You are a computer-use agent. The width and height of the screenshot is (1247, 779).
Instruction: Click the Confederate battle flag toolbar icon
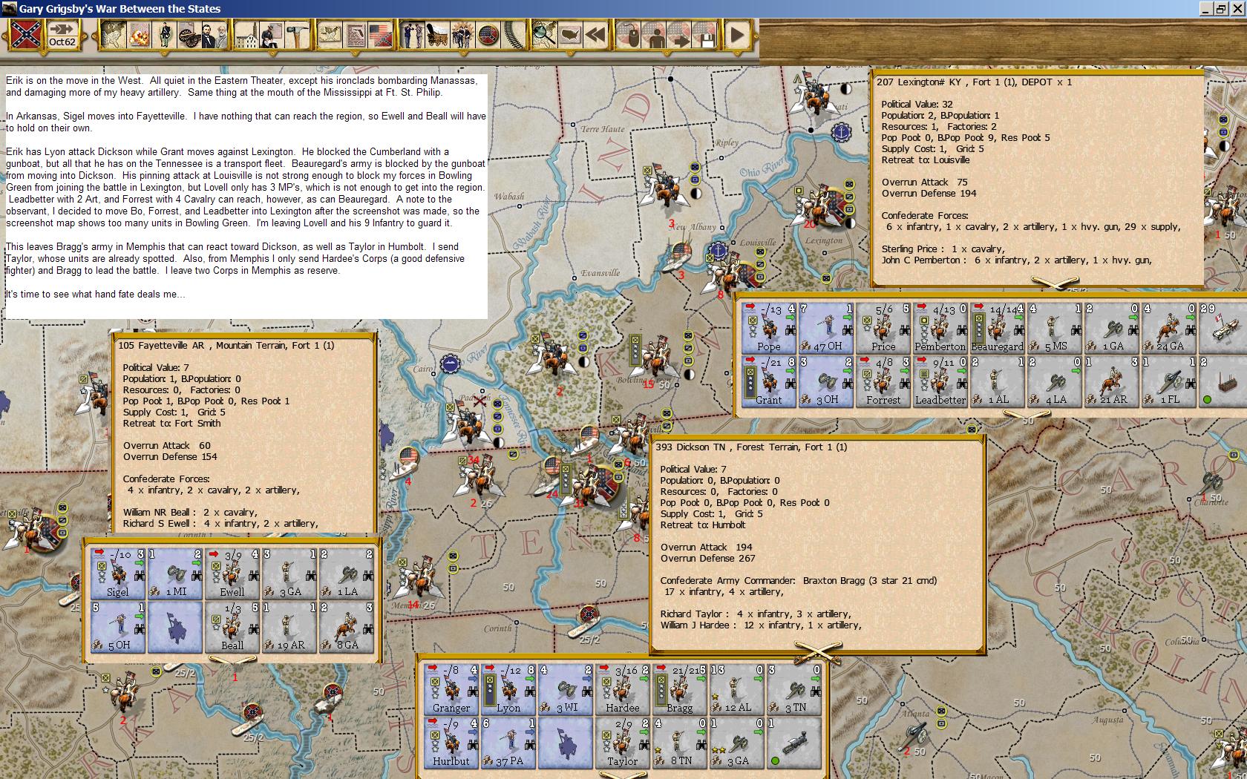click(25, 34)
